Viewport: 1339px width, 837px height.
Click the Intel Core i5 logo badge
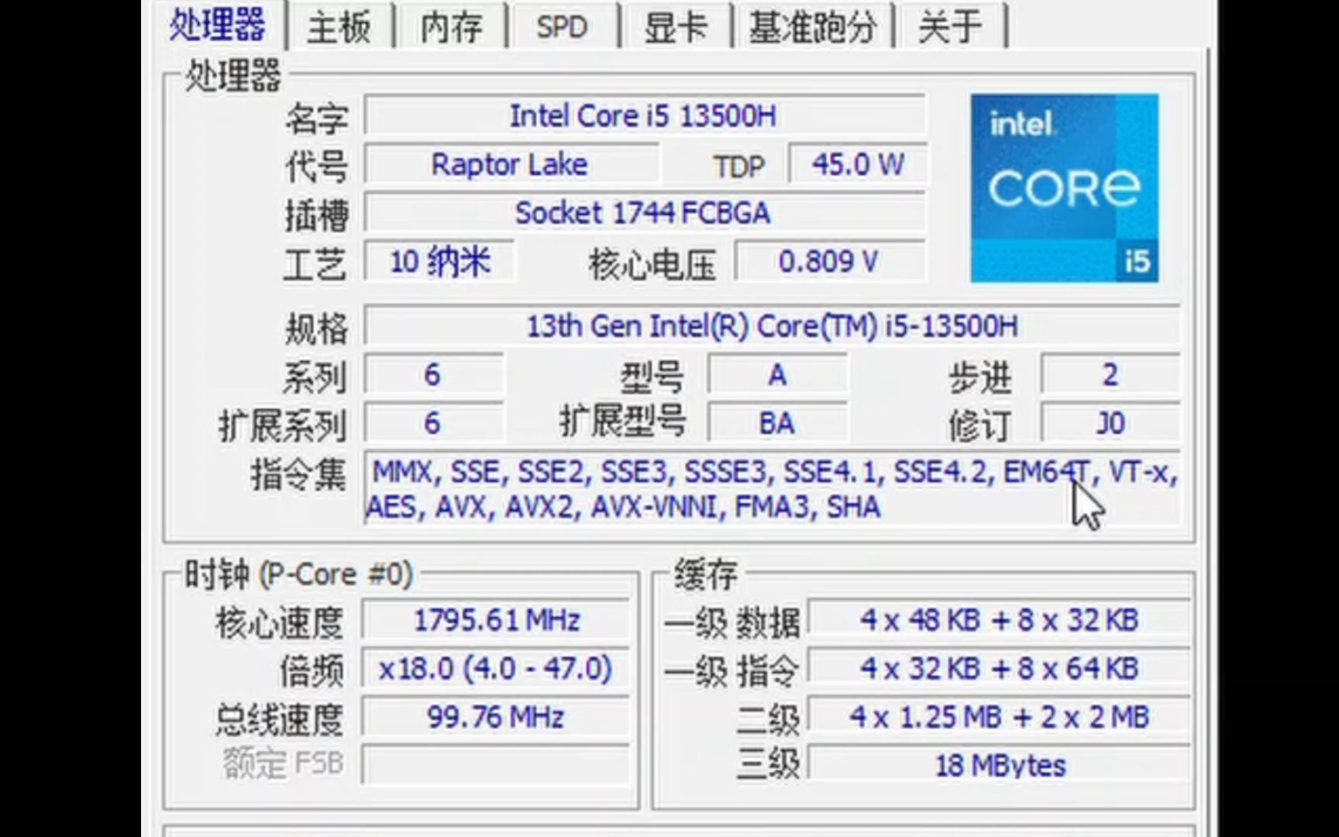click(1065, 188)
